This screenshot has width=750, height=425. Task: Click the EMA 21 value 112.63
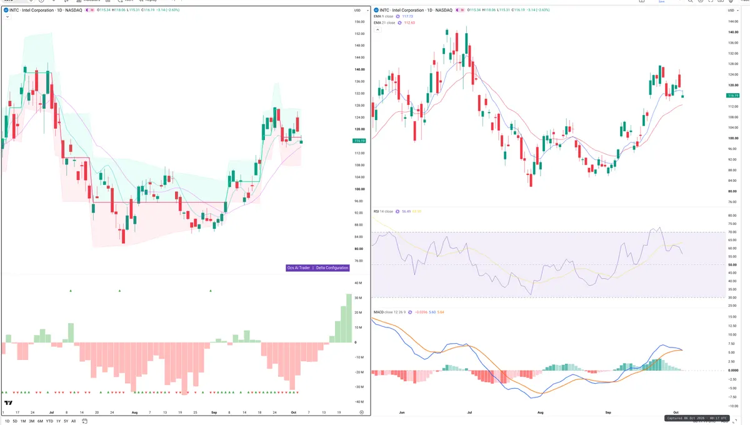[x=410, y=22]
